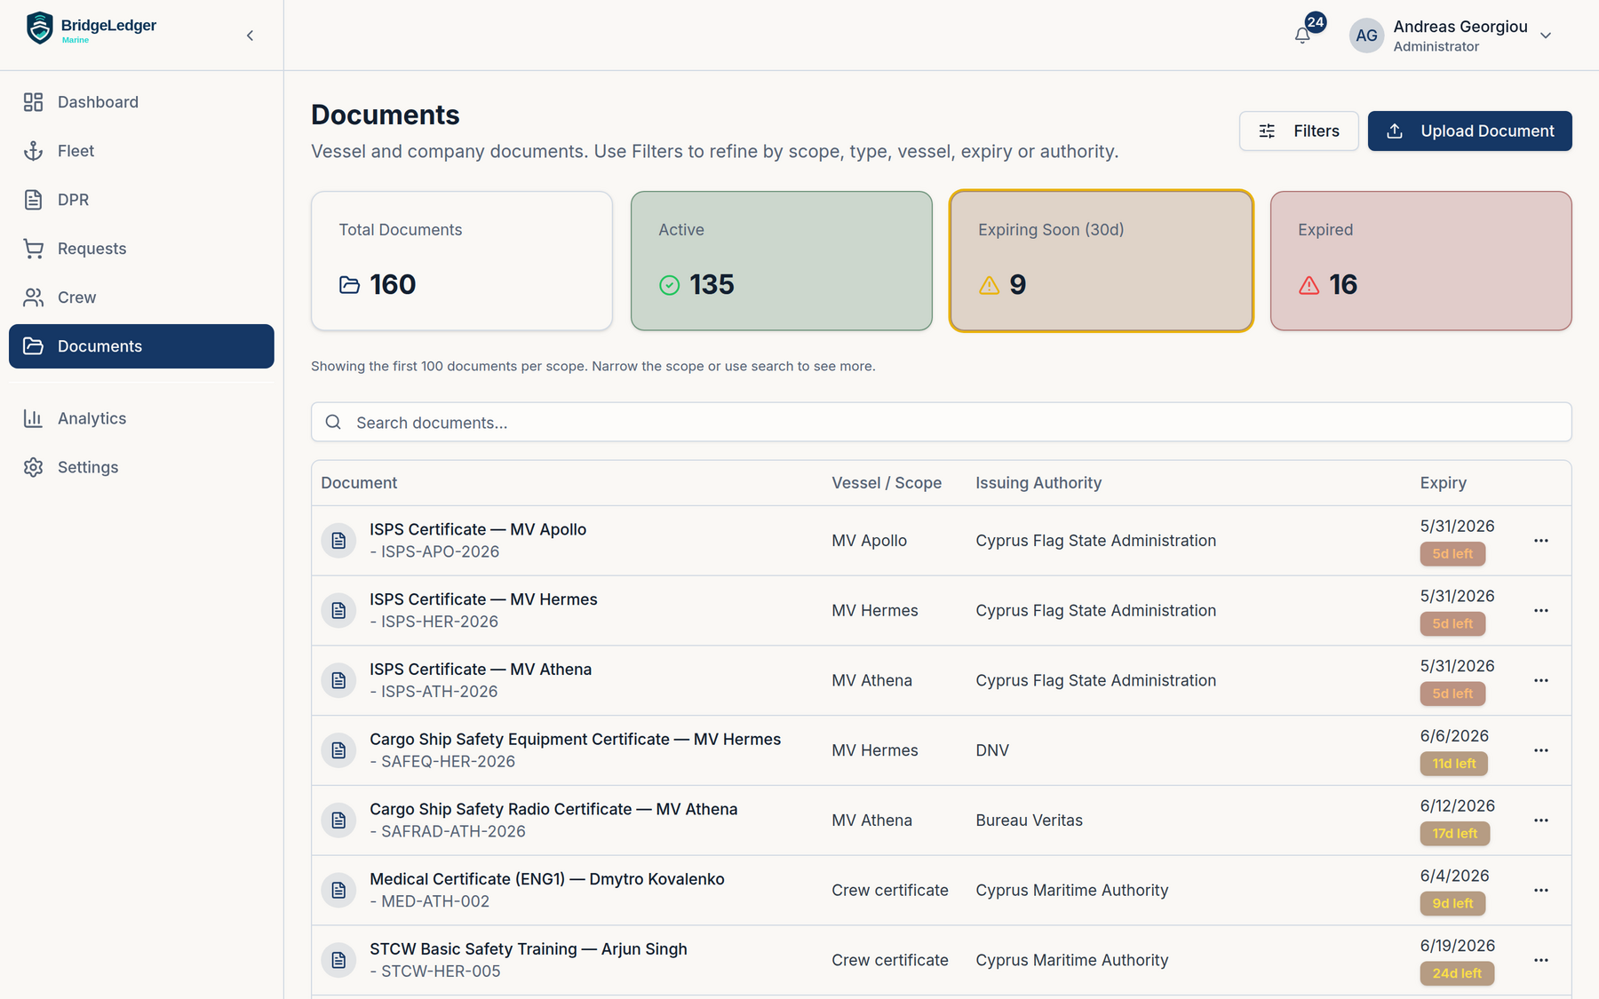This screenshot has width=1599, height=999.
Task: Navigate to Requests
Action: [141, 249]
